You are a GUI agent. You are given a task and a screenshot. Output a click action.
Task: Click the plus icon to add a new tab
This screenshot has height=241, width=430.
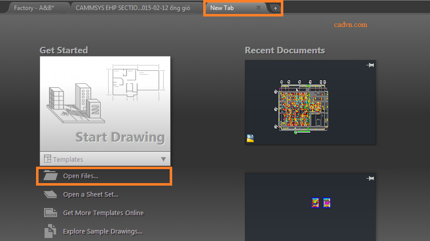[275, 8]
